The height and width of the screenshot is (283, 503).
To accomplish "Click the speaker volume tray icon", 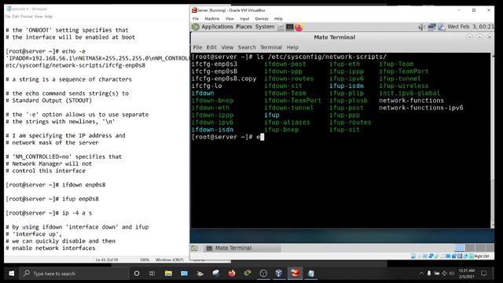I will tap(452, 274).
